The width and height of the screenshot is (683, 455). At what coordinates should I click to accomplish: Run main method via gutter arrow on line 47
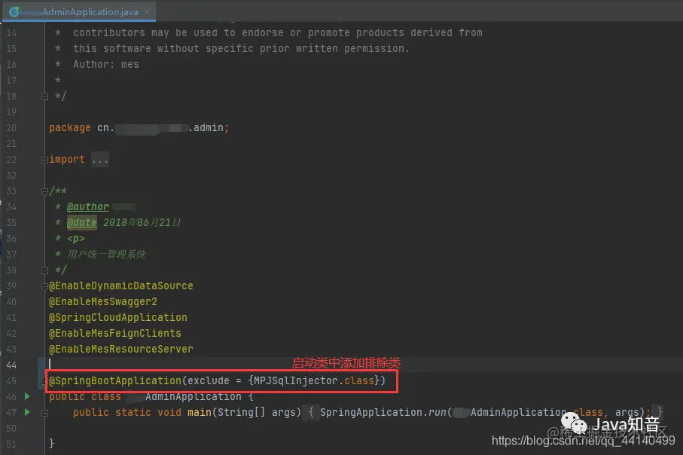pos(27,412)
